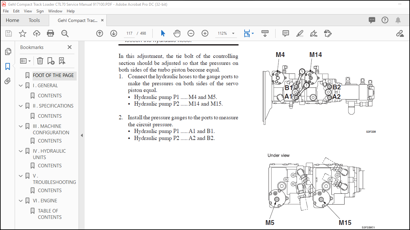Upload the file to cloud storage
This screenshot has height=230, width=410.
37,33
